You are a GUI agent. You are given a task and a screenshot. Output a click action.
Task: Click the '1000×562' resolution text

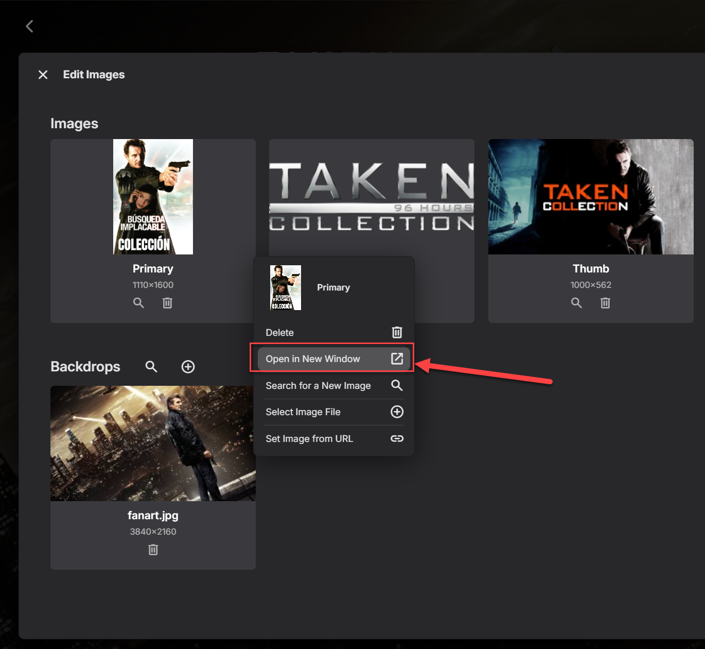(591, 285)
